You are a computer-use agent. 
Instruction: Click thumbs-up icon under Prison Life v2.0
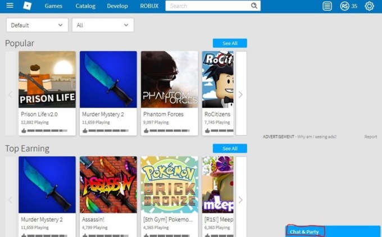[24, 131]
